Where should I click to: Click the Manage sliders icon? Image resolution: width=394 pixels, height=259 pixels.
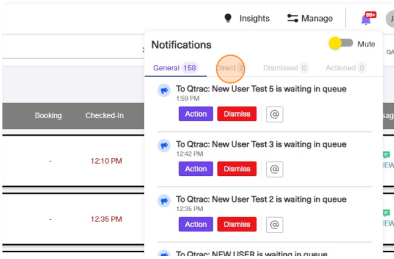tap(292, 18)
